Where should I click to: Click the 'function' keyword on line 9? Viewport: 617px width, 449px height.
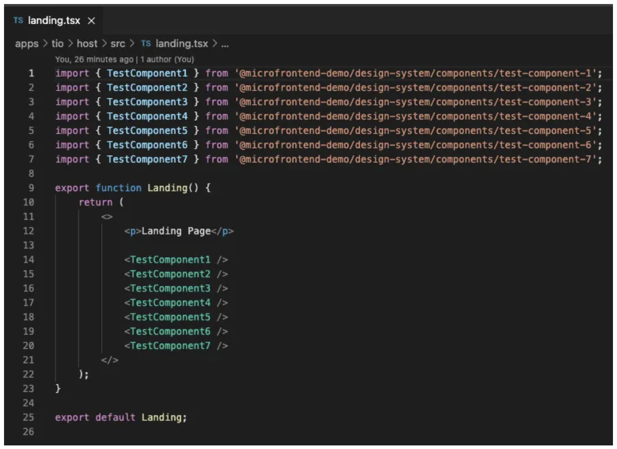118,188
